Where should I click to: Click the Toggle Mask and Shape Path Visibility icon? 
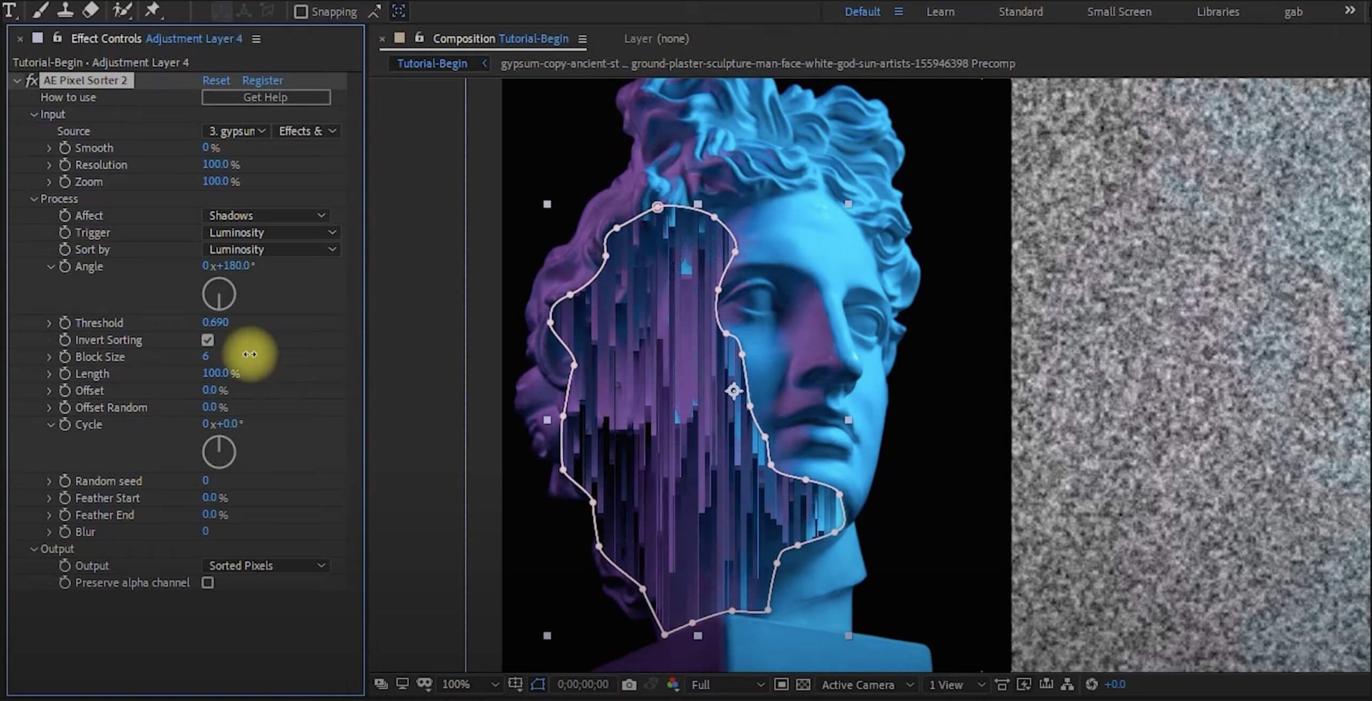(x=538, y=684)
